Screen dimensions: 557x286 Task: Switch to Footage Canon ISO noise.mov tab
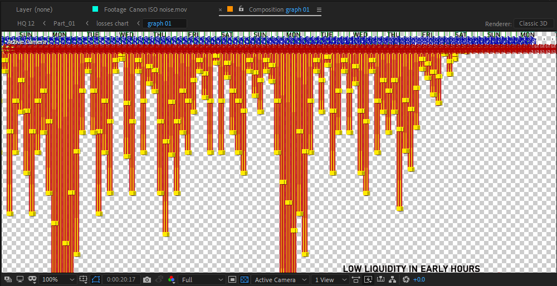pyautogui.click(x=145, y=9)
